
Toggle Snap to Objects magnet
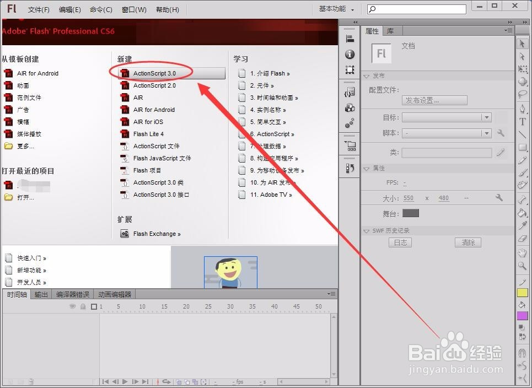pos(523,353)
